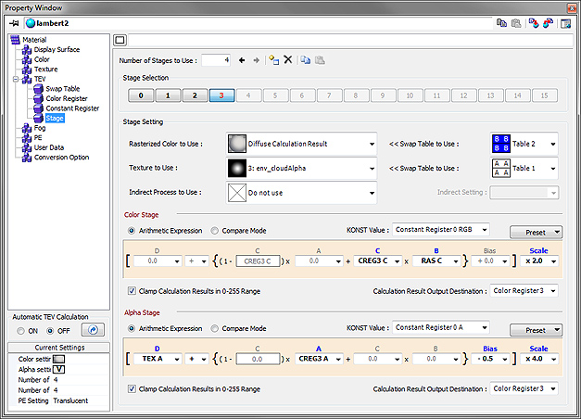Toggle Alpha Stage clamp results checkbox
This screenshot has height=419, width=581.
point(131,388)
